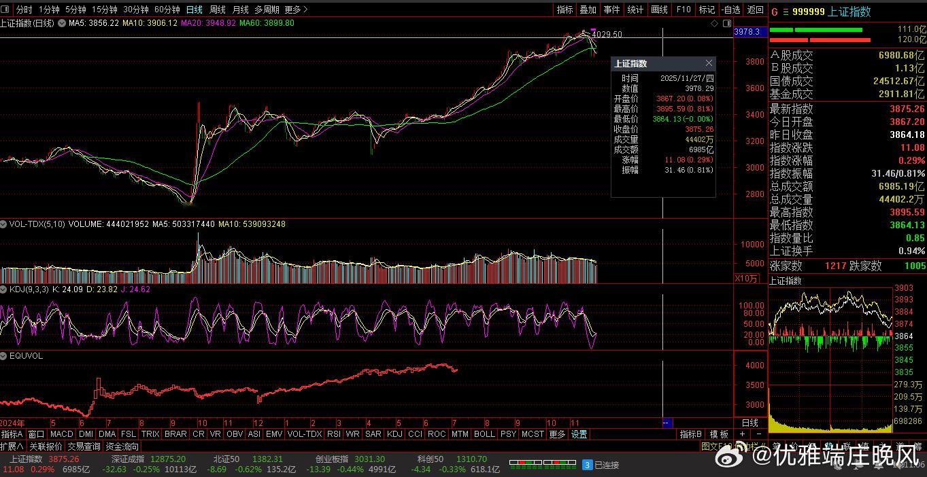Click the diamond icon above the chart

pyautogui.click(x=715, y=23)
